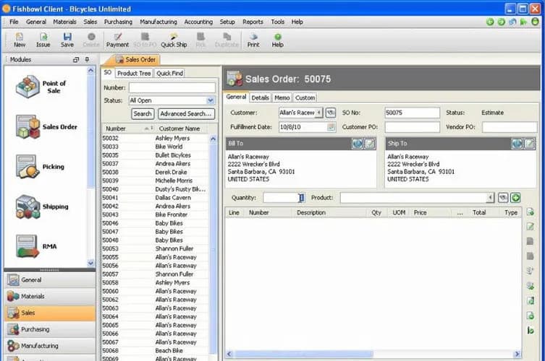Open the File menu
Viewport: 545px width, 361px height.
pyautogui.click(x=14, y=22)
